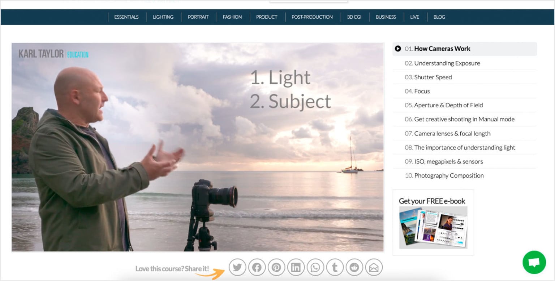
Task: Share the course on Twitter
Action: [x=237, y=267]
